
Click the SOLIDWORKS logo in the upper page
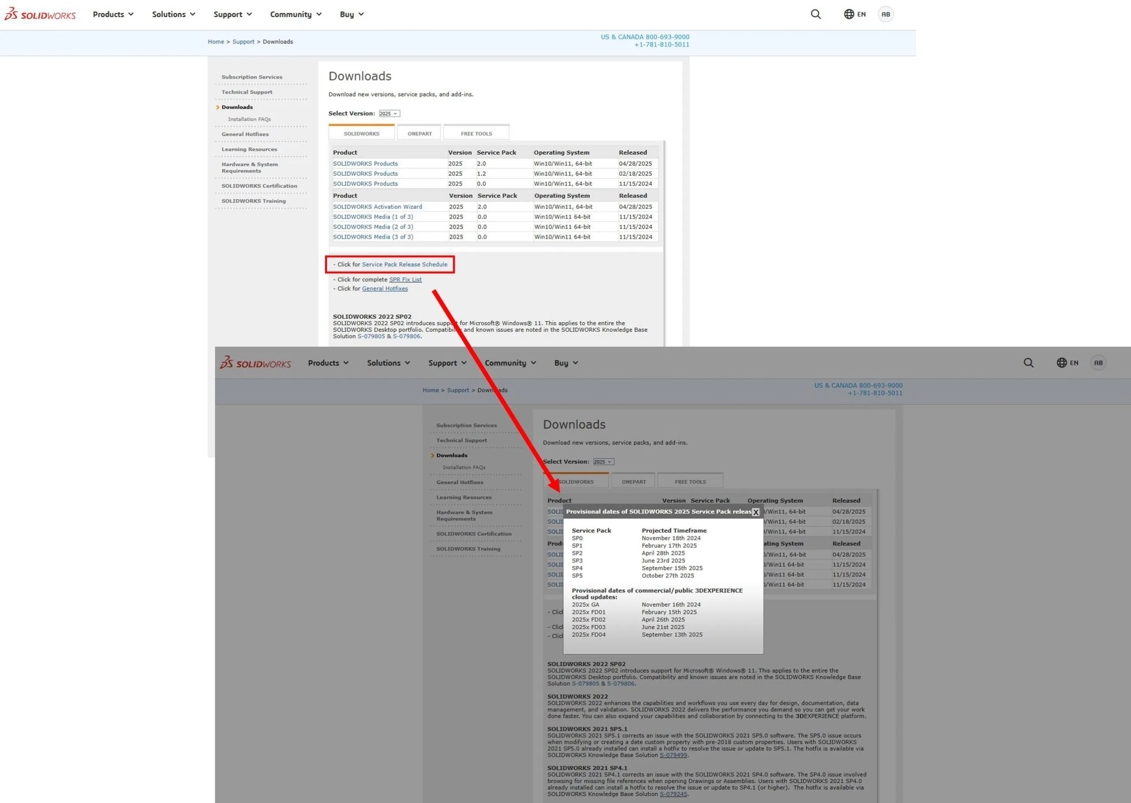(40, 14)
